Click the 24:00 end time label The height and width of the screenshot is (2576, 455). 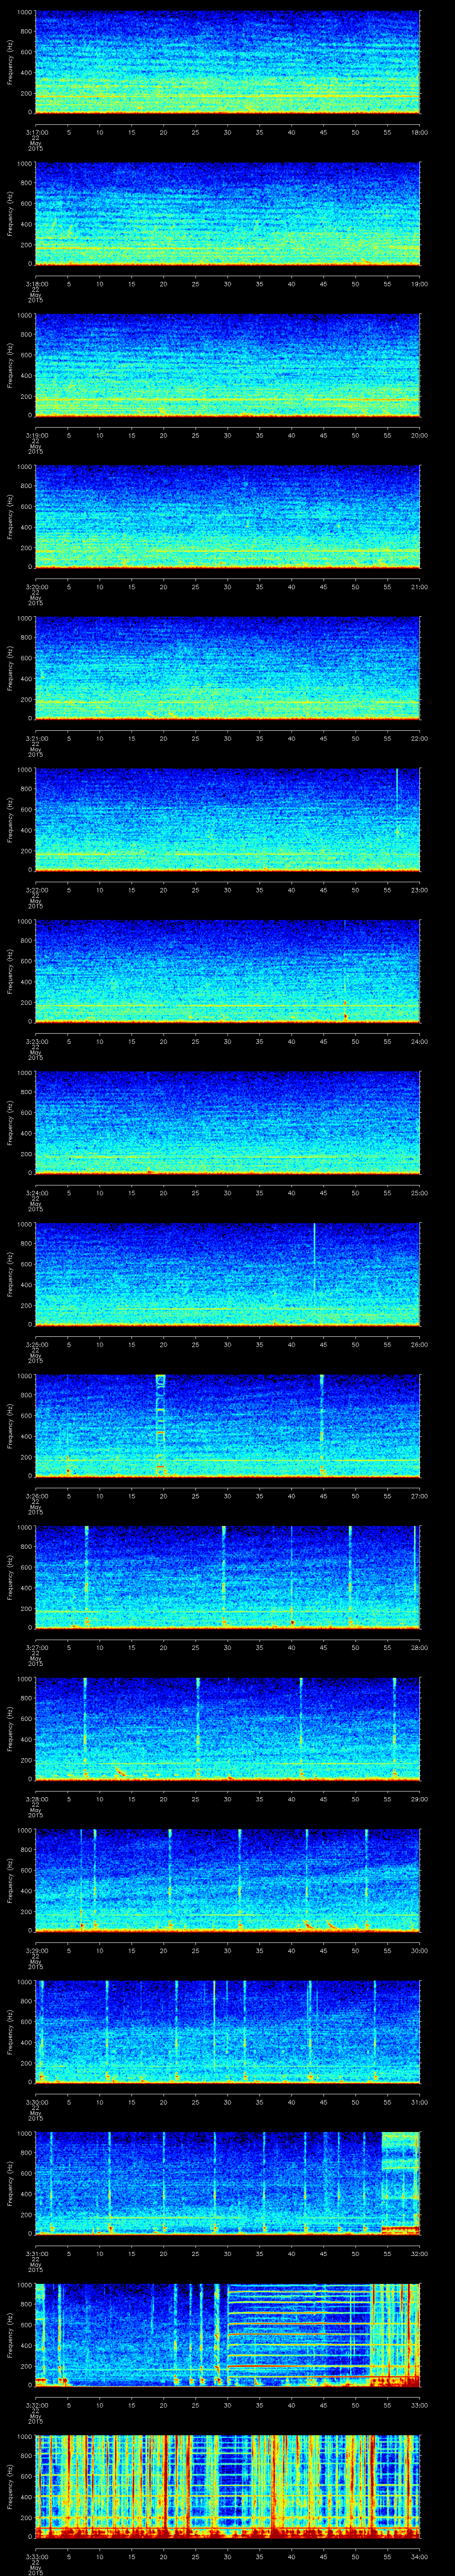tap(419, 1041)
